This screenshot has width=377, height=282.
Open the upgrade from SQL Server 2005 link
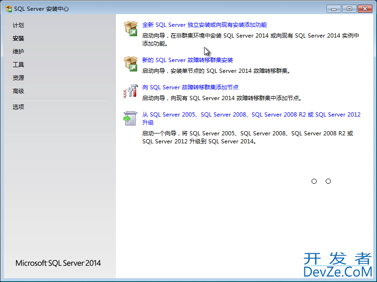click(x=251, y=118)
